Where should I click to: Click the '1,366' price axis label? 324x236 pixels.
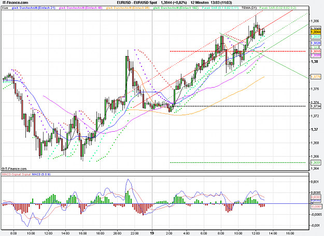coord(315,157)
